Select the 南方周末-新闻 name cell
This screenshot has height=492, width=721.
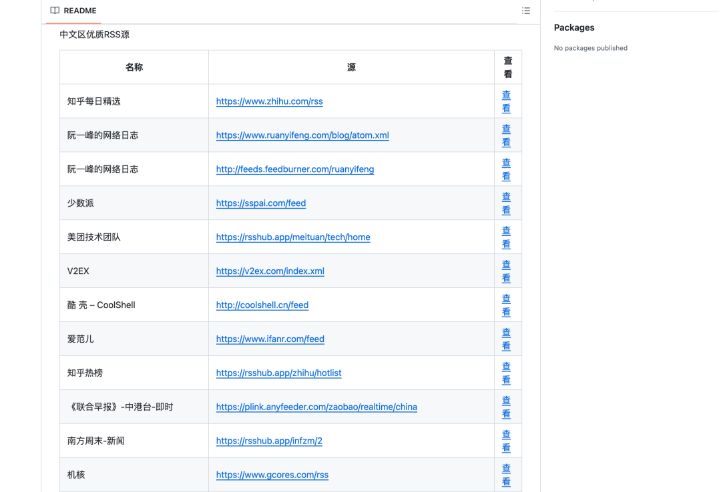(134, 441)
